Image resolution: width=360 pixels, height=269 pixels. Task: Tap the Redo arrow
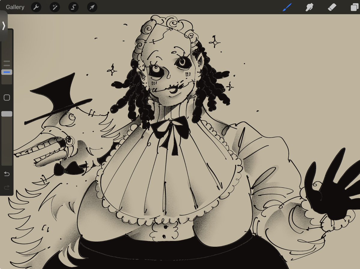coord(7,187)
